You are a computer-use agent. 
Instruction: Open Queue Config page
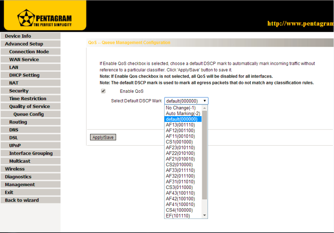[30, 114]
